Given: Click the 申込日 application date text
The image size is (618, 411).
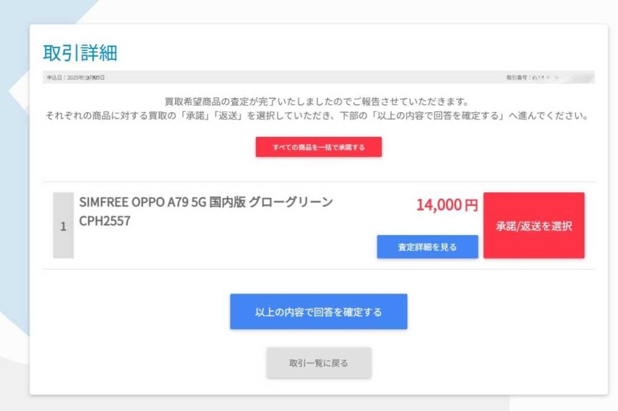Looking at the screenshot, I should (x=75, y=78).
